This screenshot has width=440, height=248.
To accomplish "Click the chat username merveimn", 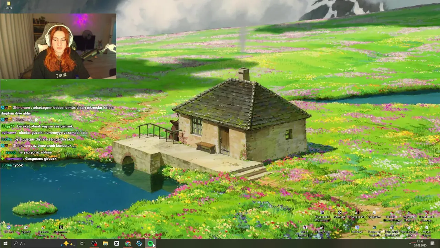I will [14, 159].
